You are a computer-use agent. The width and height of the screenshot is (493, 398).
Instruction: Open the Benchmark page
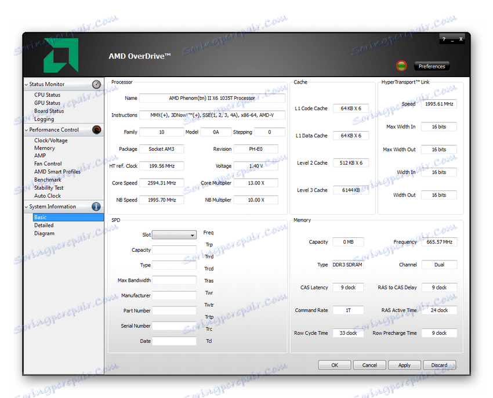[48, 180]
